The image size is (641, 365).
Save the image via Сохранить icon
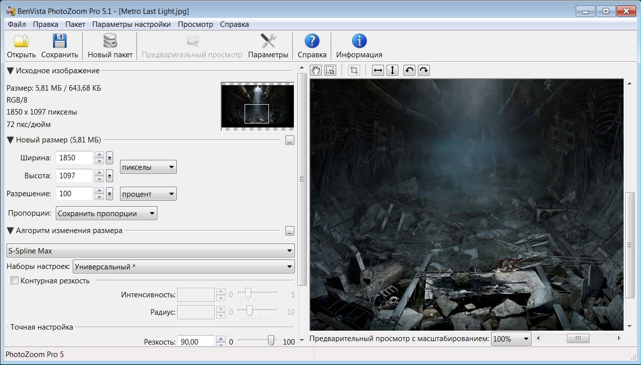coord(60,46)
